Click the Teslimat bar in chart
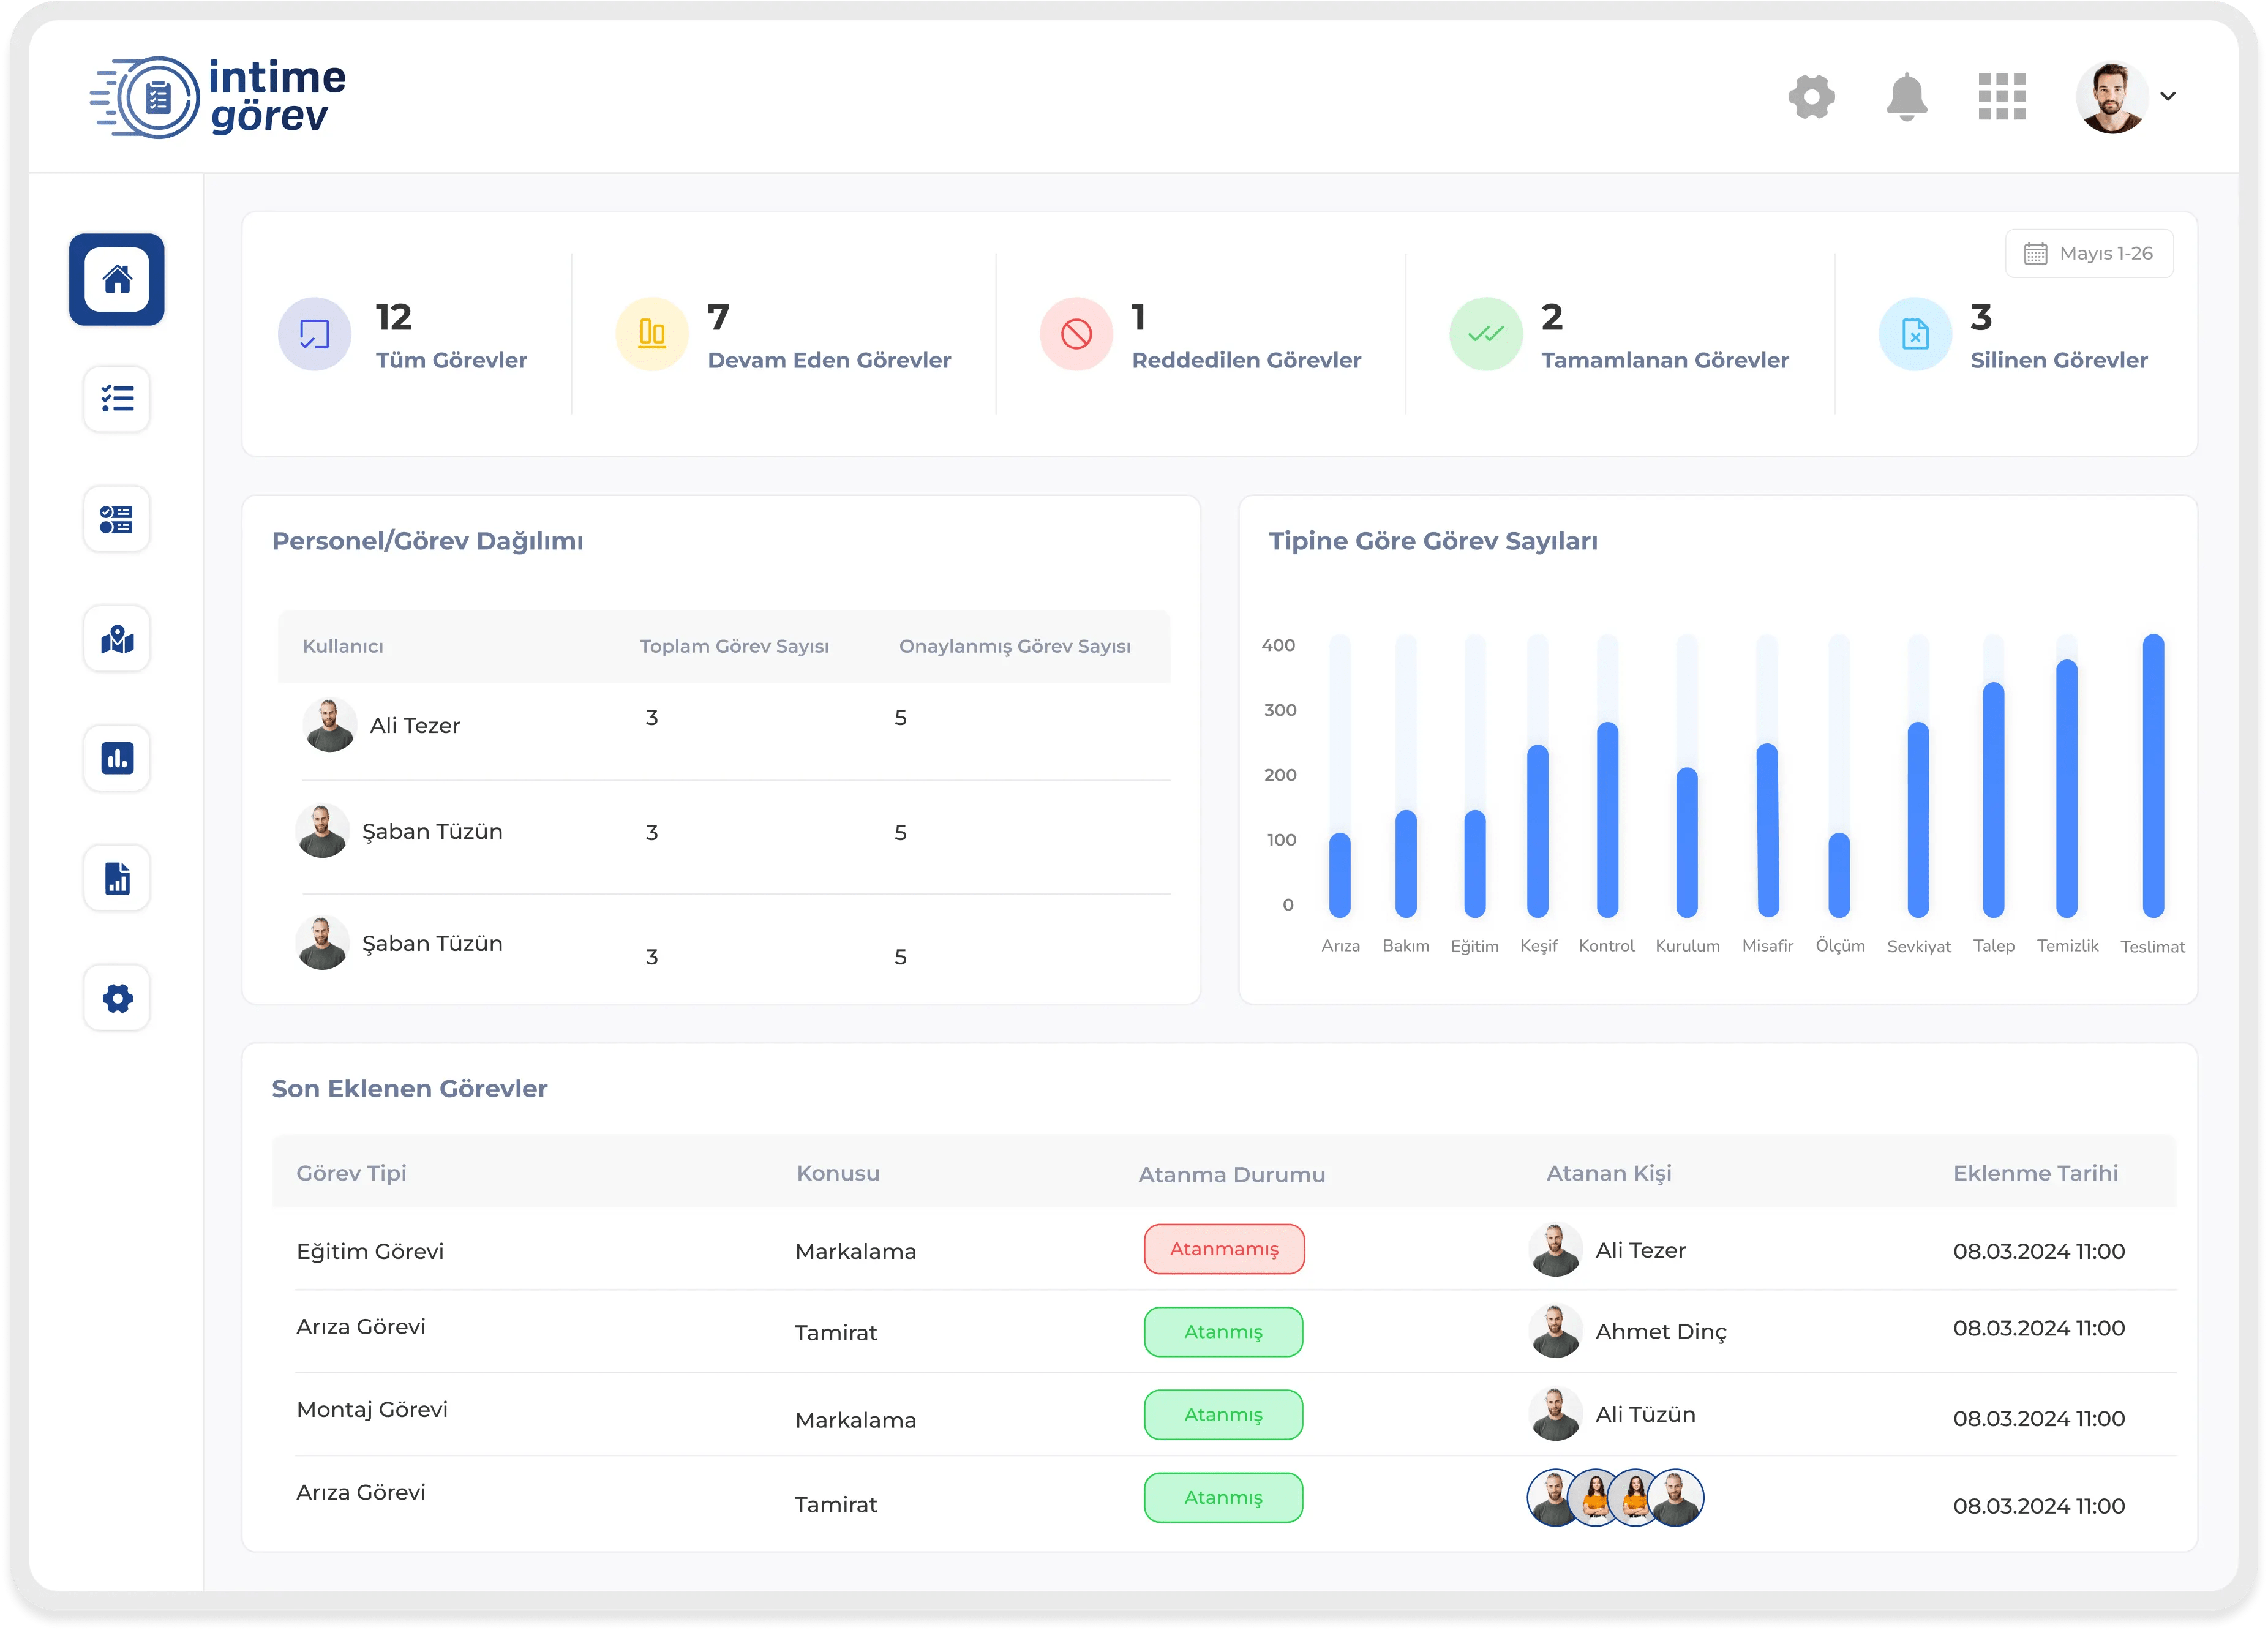The image size is (2268, 1630). click(x=2153, y=775)
